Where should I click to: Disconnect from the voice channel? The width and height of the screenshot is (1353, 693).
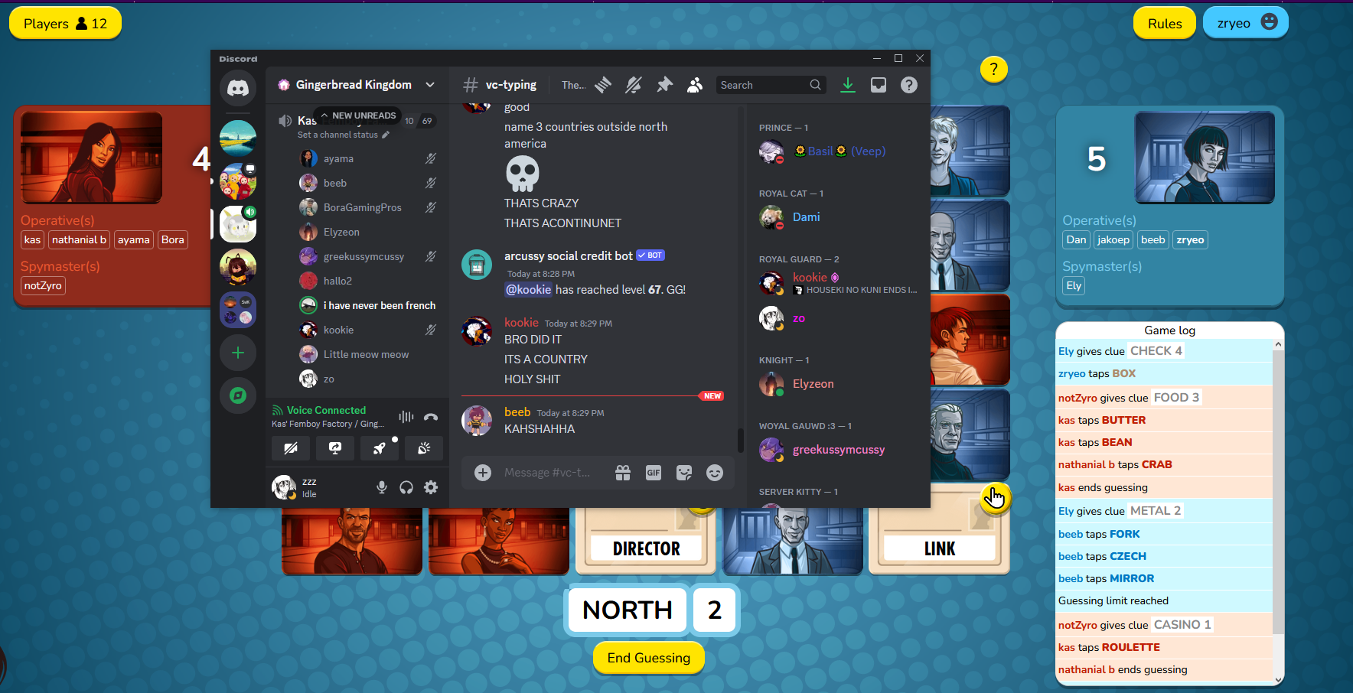click(x=431, y=417)
